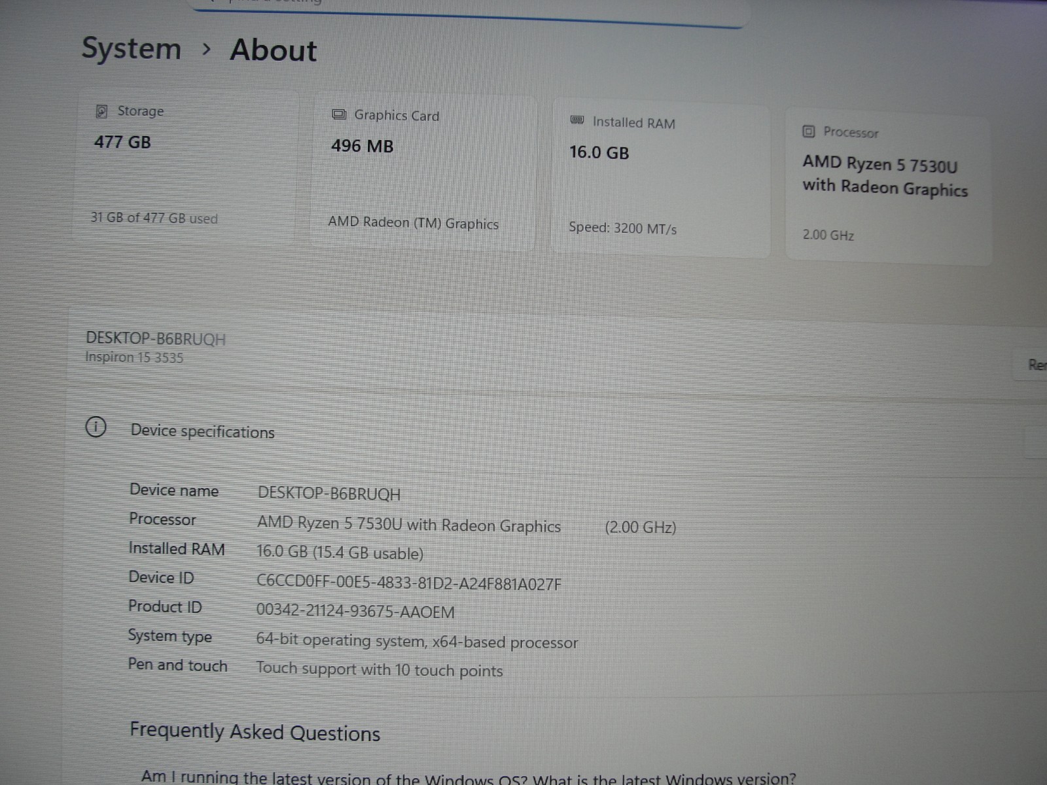Open the Installed RAM 16.0 GB card
This screenshot has height=785, width=1047.
pyautogui.click(x=661, y=179)
